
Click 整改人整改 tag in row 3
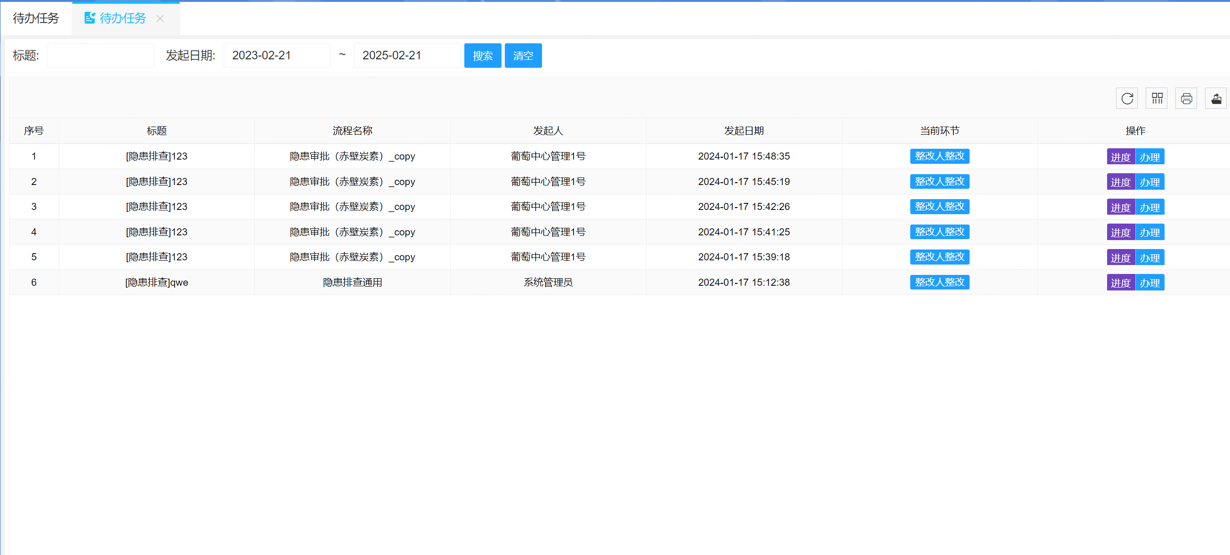pos(939,206)
